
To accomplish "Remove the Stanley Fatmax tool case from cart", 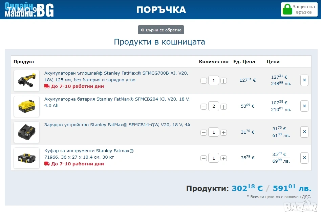I will 304,158.
